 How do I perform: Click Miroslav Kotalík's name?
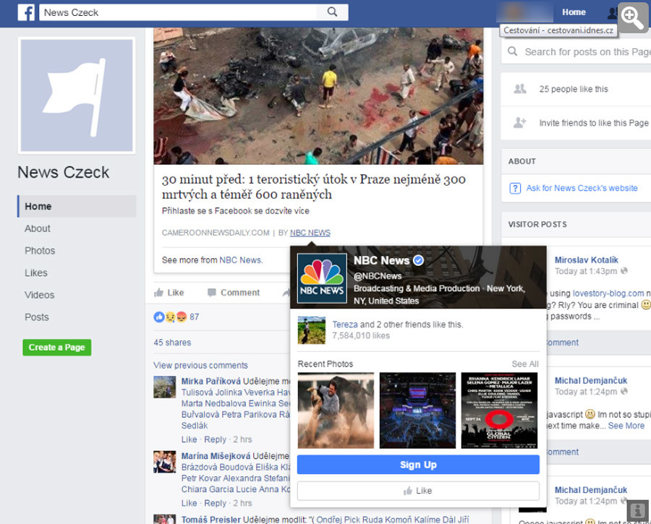[586, 260]
